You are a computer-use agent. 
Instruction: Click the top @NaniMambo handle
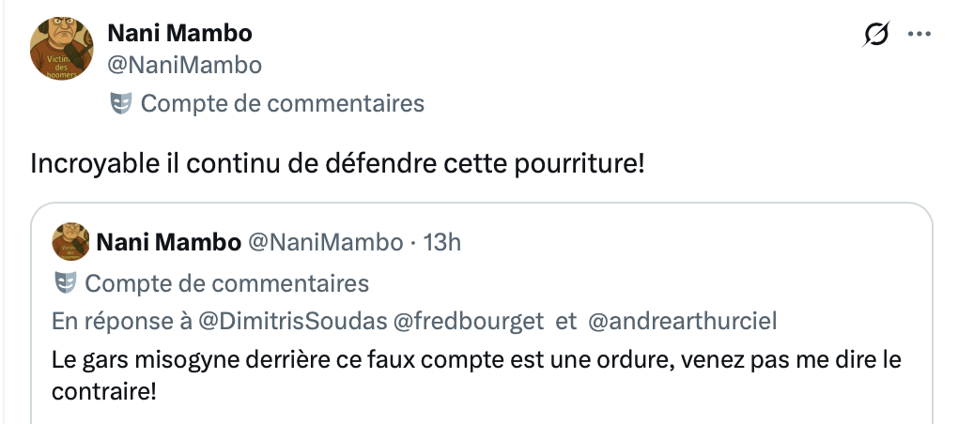[185, 65]
